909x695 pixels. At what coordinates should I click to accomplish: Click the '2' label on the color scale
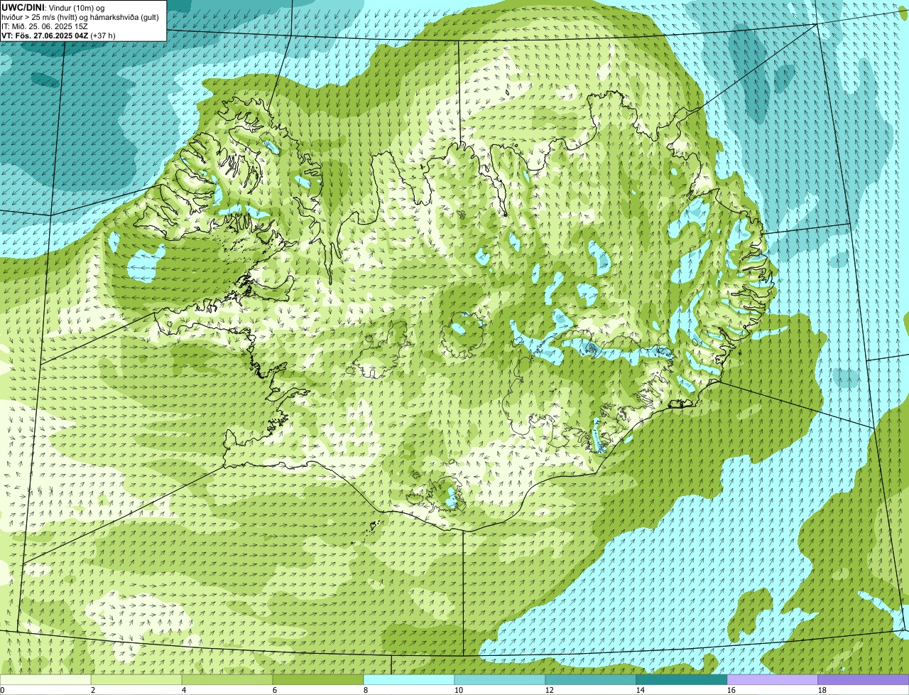(93, 690)
